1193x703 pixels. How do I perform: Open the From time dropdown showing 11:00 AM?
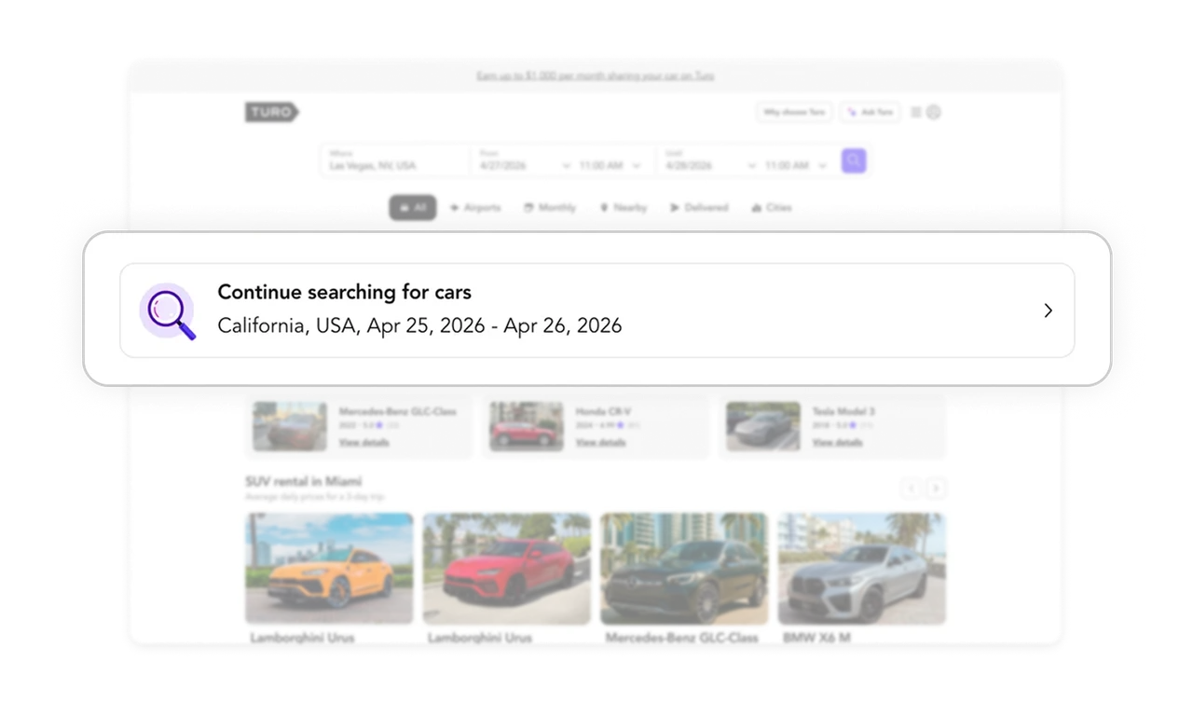click(x=610, y=165)
